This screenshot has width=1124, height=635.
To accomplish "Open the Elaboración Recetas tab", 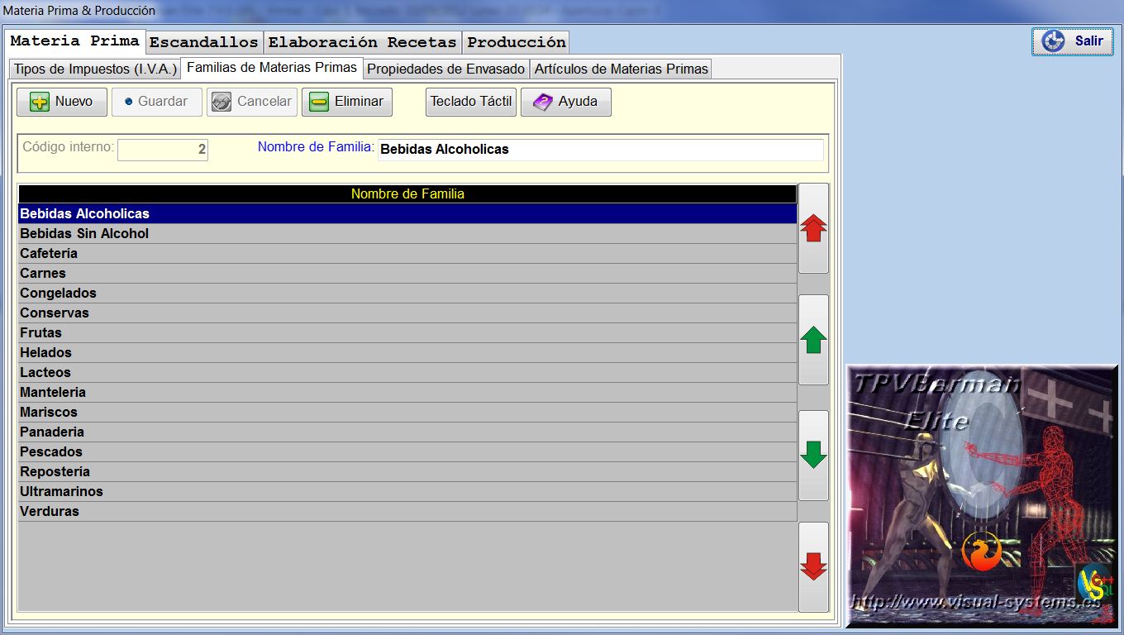I will pos(362,42).
